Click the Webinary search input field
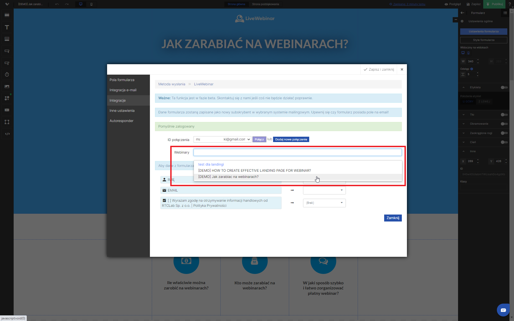Image resolution: width=514 pixels, height=321 pixels. pos(297,152)
